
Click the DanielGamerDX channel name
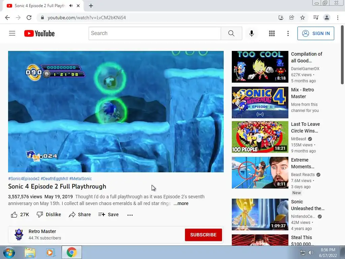point(305,69)
